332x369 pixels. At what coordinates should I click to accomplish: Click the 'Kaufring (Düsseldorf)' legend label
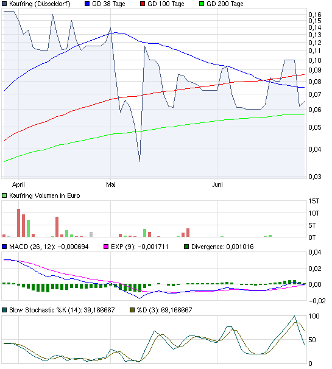[40, 4]
